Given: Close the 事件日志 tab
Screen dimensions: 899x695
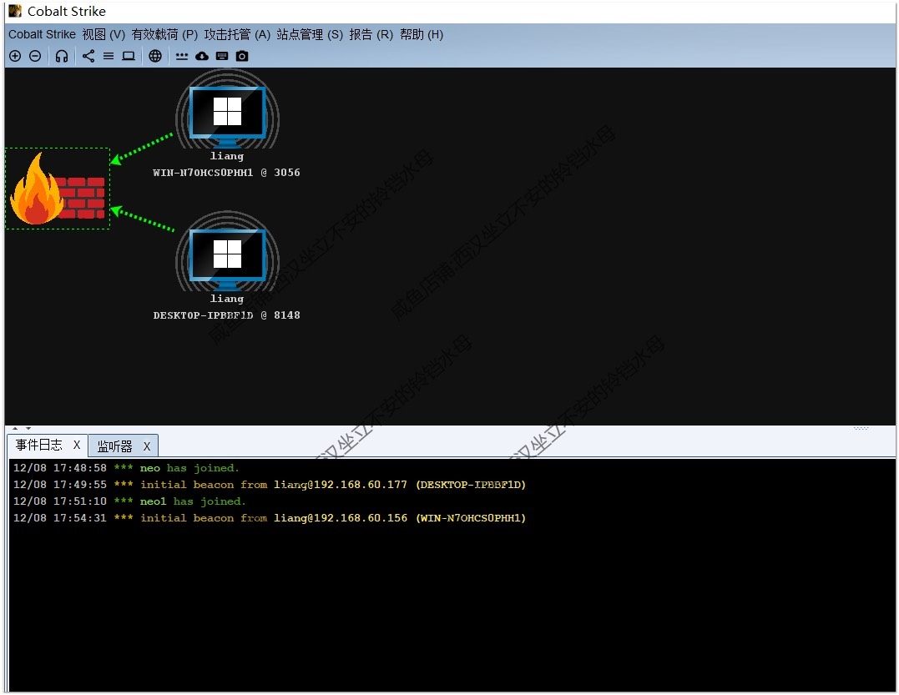Looking at the screenshot, I should (77, 446).
